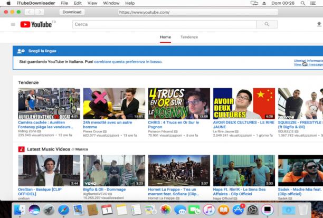Open 'CHRIS : 4 Trucs en Or Sur le Pognon' title
Screen dimensions: 323x218
pyautogui.click(x=174, y=125)
